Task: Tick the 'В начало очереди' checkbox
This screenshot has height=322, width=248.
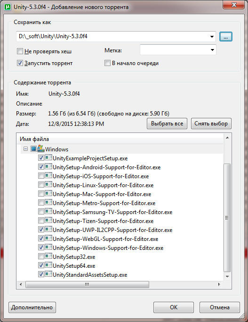Action: [x=107, y=63]
